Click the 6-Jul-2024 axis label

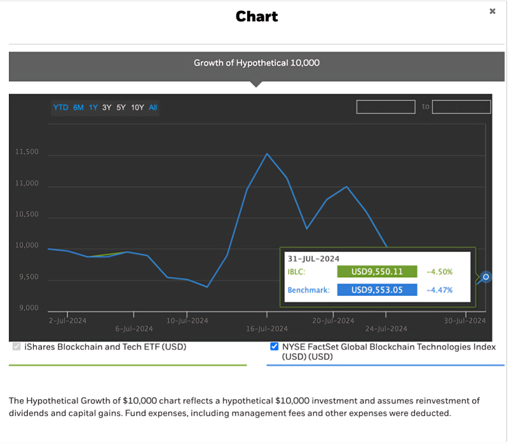tap(134, 329)
